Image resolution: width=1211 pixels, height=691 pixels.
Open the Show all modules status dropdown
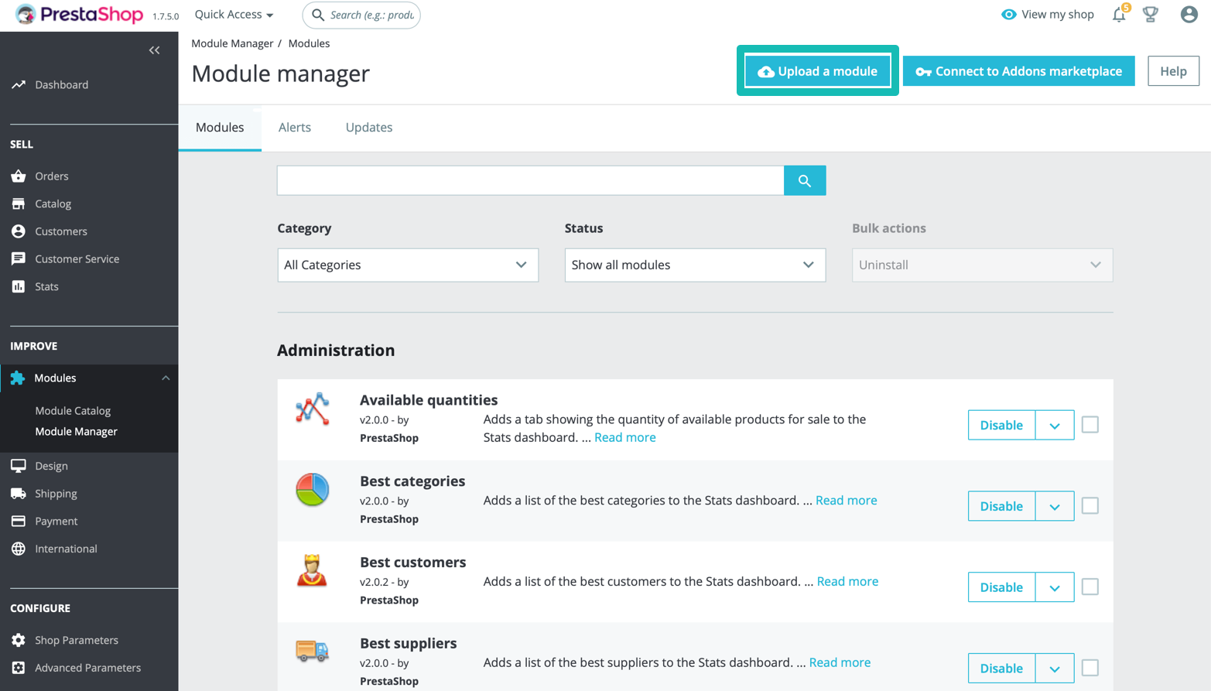694,264
